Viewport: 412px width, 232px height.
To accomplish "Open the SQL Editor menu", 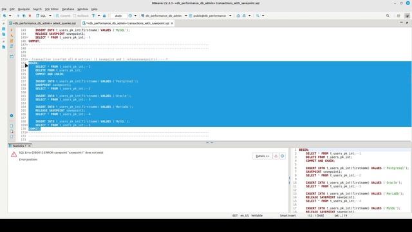I will coord(51,9).
